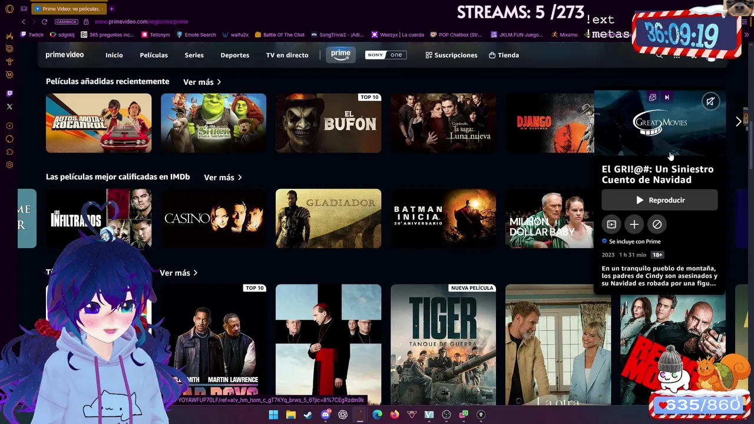Open Bad Boys poster with Martin Lawrence

point(213,344)
